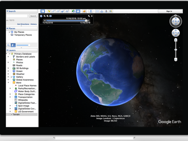The width and height of the screenshot is (188, 141).
Task: Click the Print icon in toolbar
Action: [102, 11]
